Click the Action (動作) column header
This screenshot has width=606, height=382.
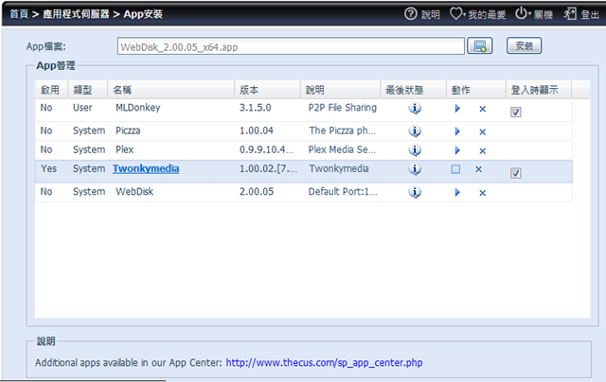click(476, 90)
